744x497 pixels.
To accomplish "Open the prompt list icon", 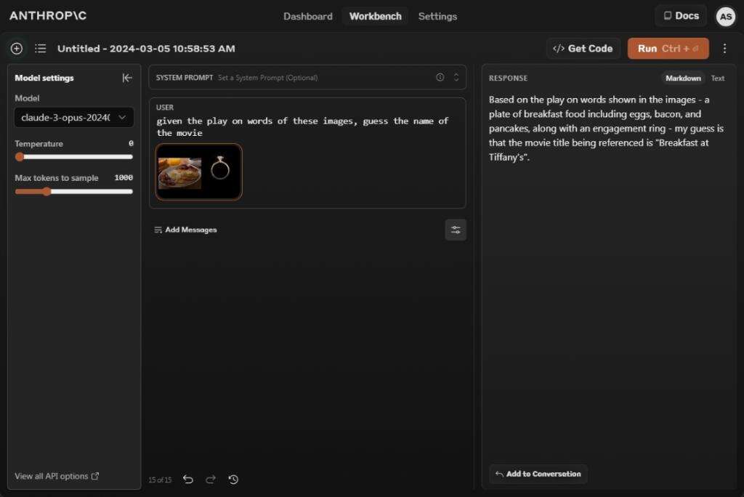I will (x=41, y=49).
